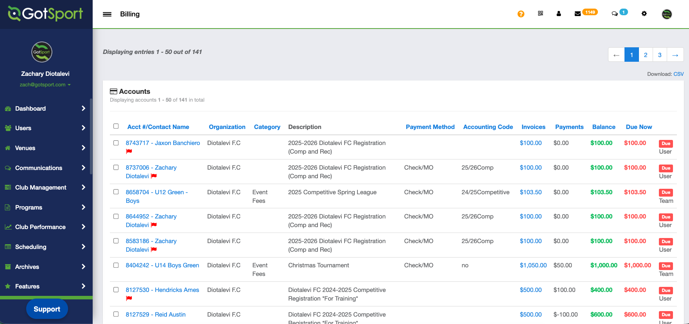
Task: Click the GotSport logo in sidebar
Action: point(46,14)
